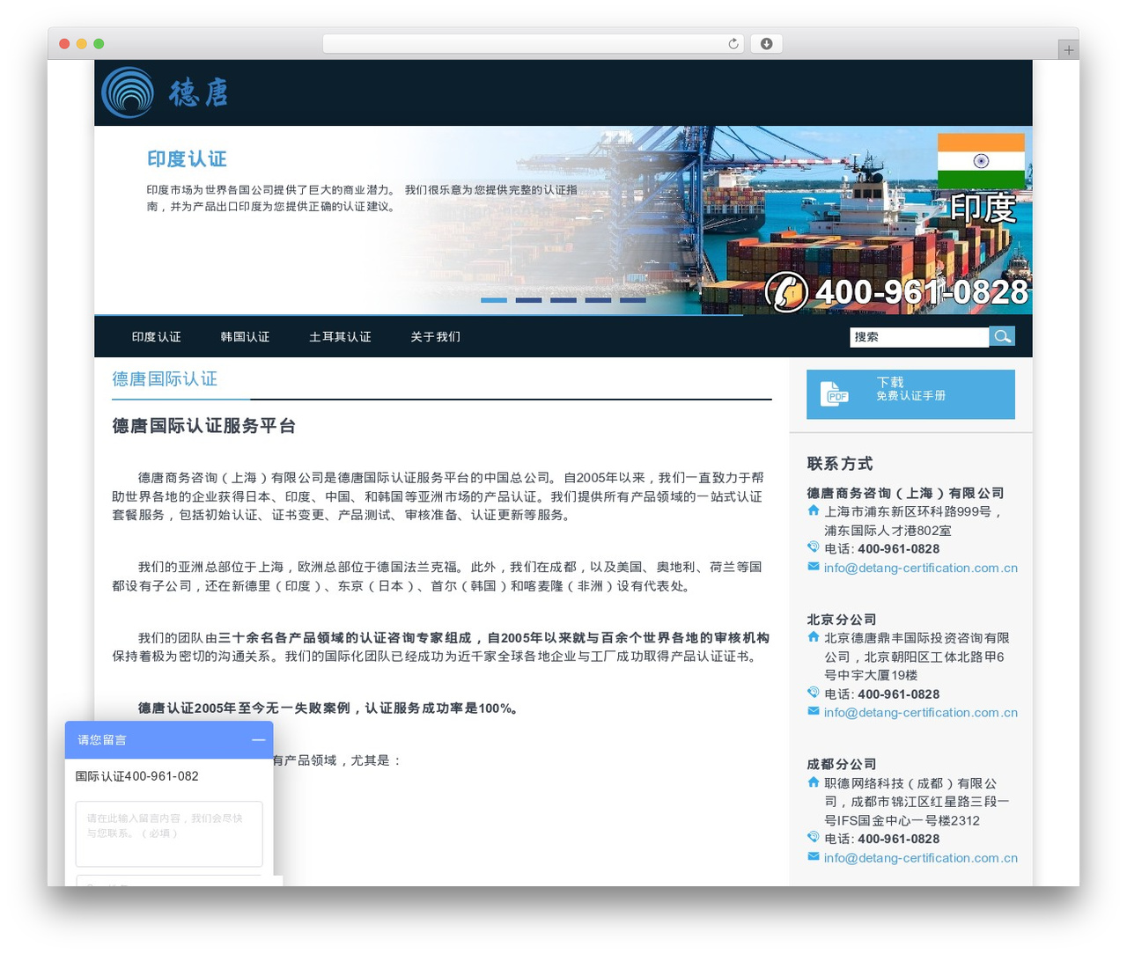1127x954 pixels.
Task: Minimize the 请您留言 chat widget
Action: 258,740
